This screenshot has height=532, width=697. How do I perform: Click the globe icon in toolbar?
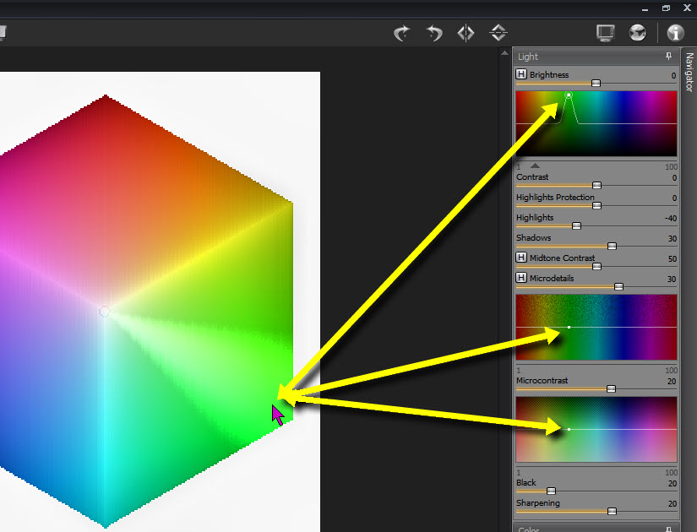coord(637,33)
